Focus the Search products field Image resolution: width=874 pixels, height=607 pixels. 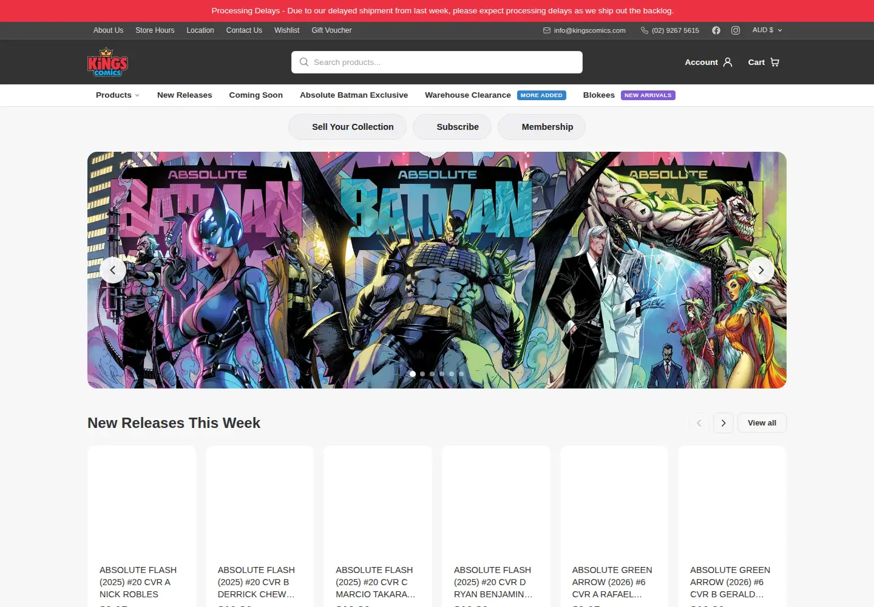437,62
